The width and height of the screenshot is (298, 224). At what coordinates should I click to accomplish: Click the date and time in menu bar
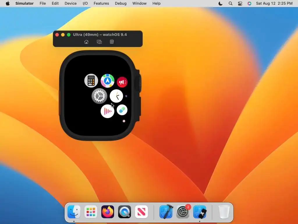pos(274,3)
